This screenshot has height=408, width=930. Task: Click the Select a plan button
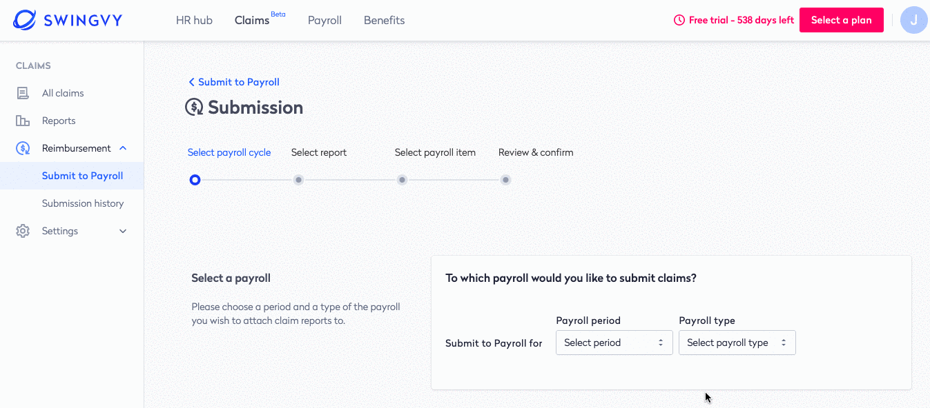[x=841, y=20]
